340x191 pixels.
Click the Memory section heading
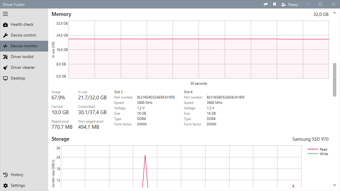61,14
